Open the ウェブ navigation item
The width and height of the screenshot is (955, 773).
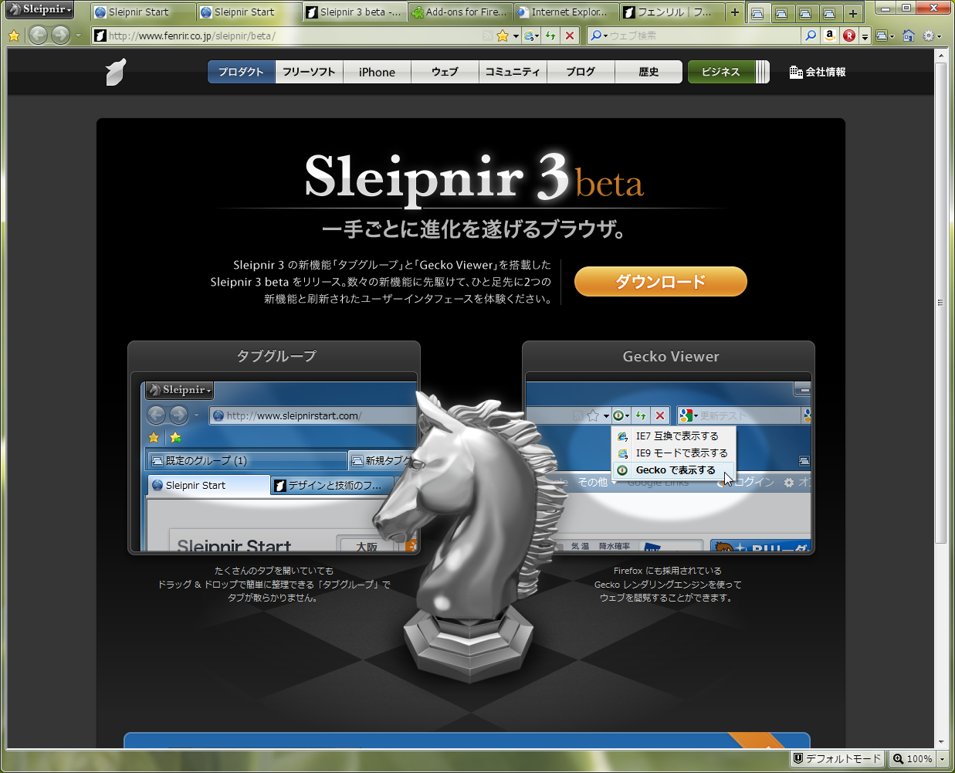pos(445,72)
